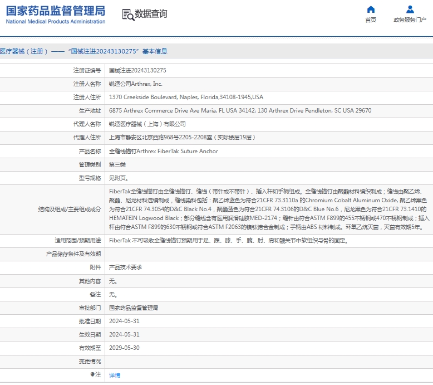
Task: Click the 无 value in 其他内容 row
Action: click(113, 281)
